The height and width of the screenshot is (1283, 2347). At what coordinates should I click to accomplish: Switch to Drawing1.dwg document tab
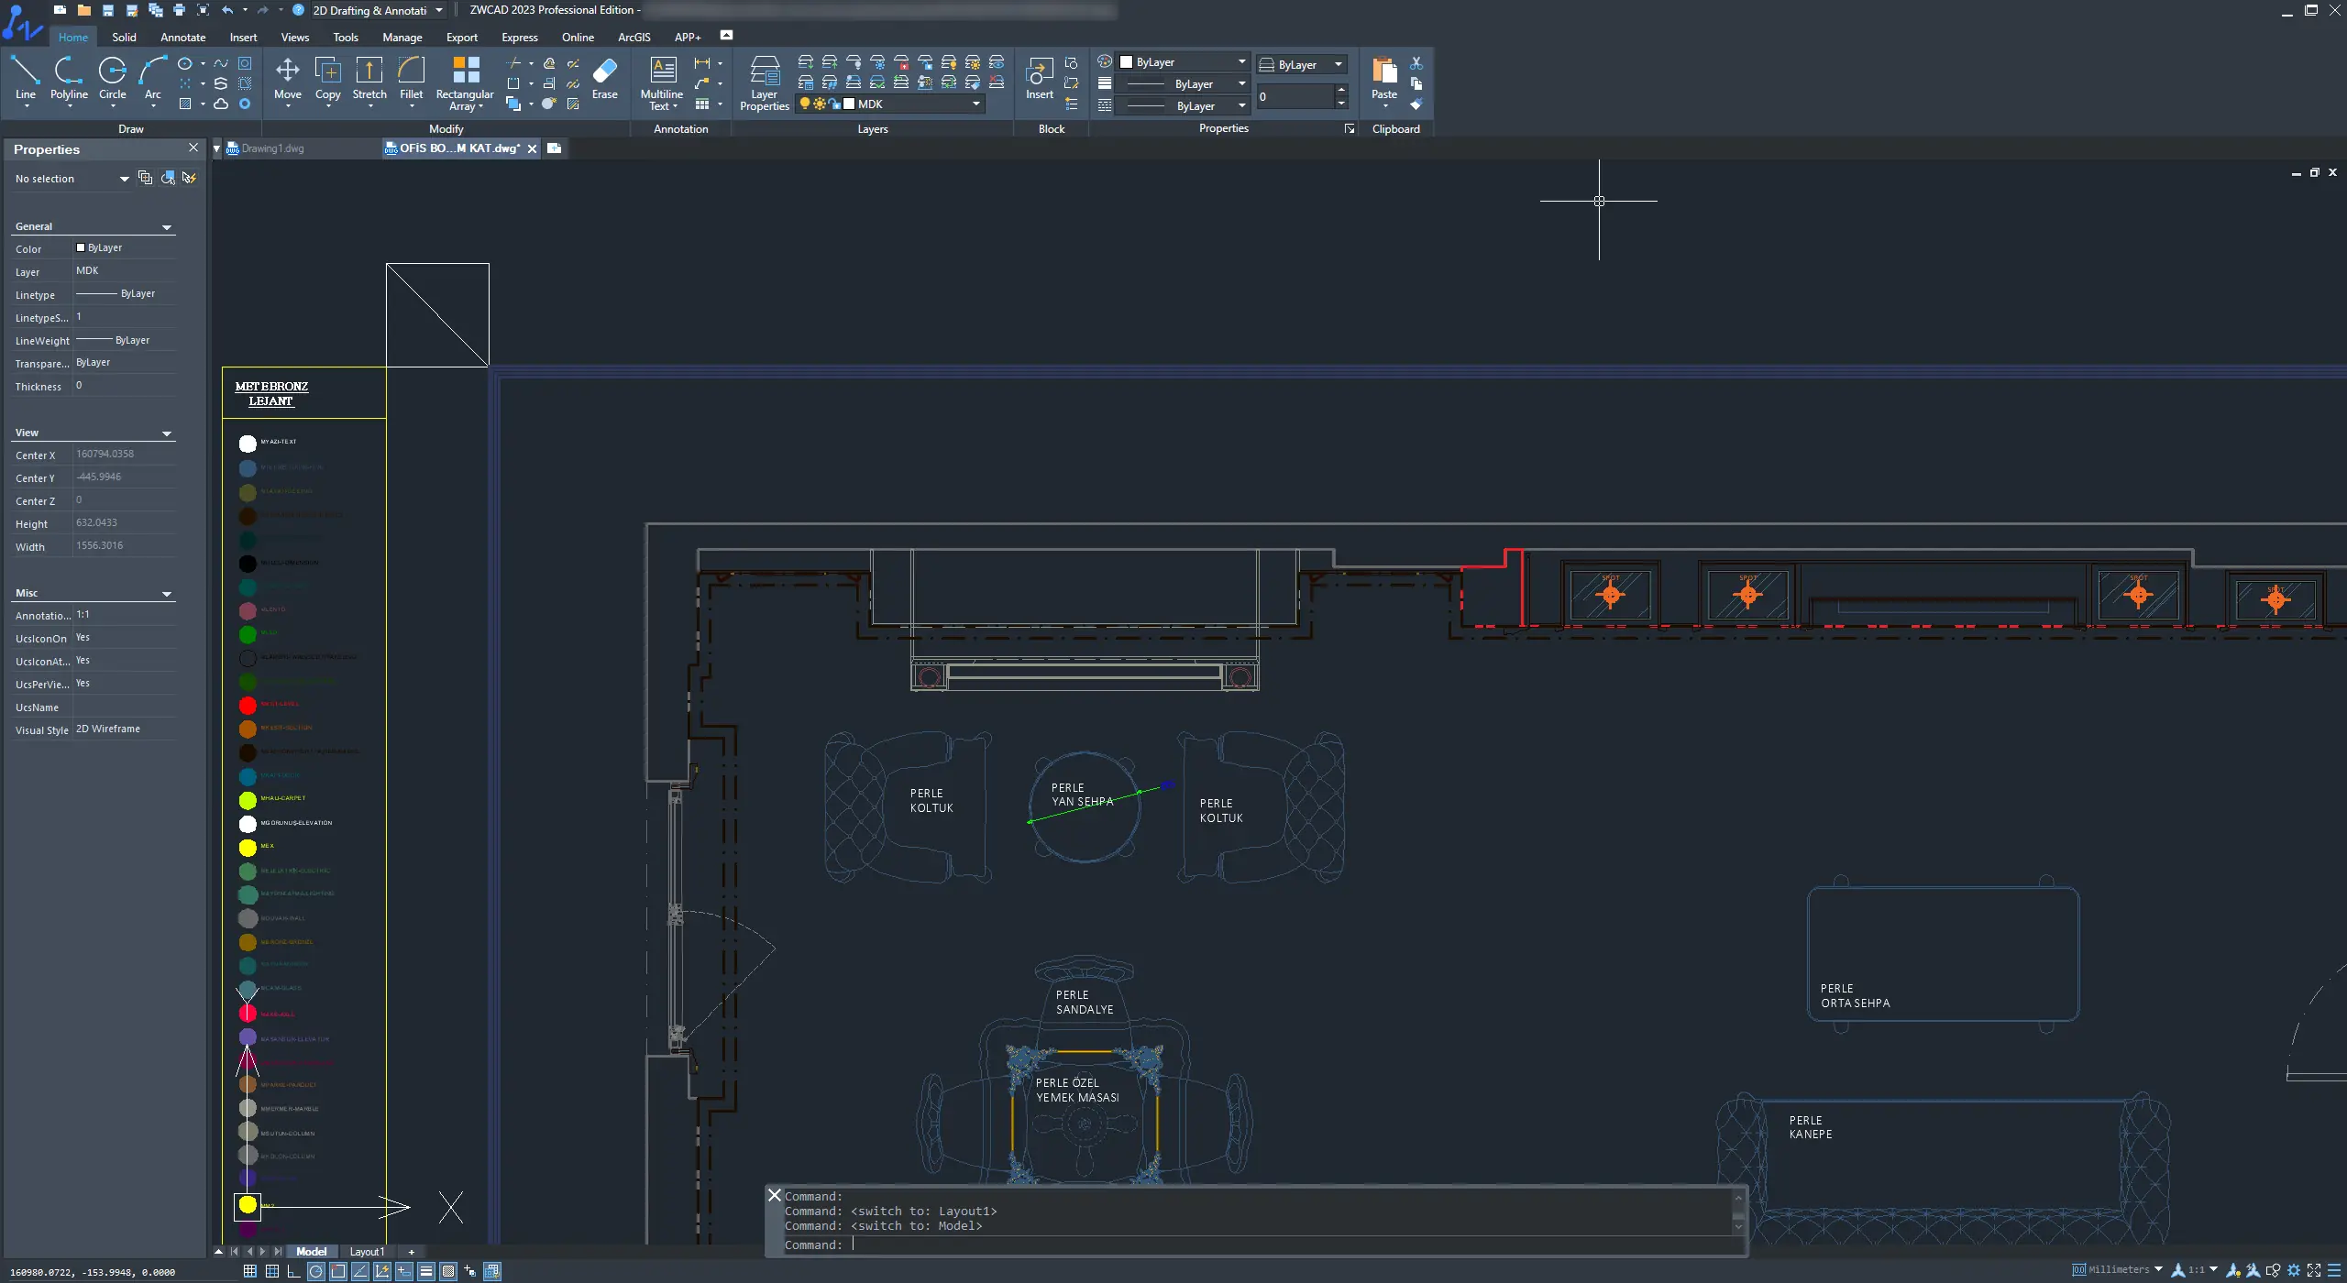click(272, 148)
